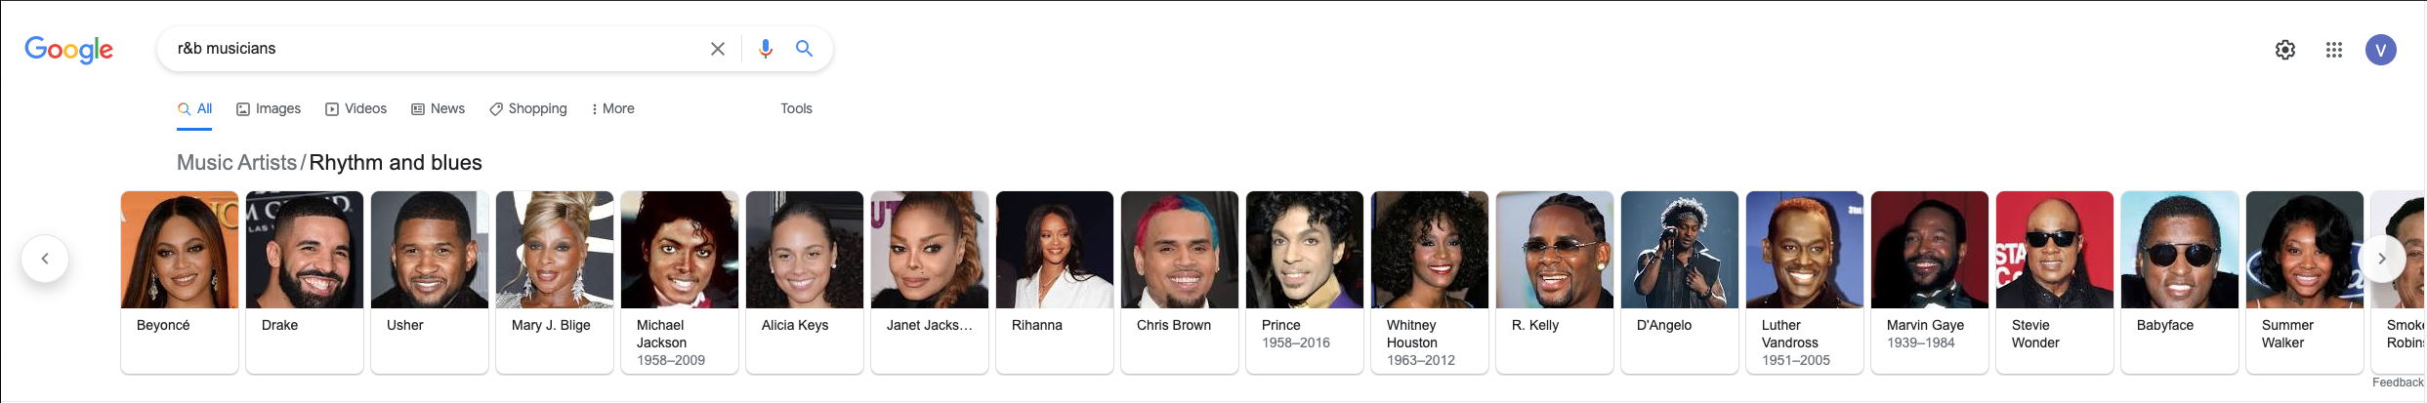Viewport: 2427px width, 403px height.
Task: Click the Music Artists breadcrumb link
Action: [x=236, y=163]
